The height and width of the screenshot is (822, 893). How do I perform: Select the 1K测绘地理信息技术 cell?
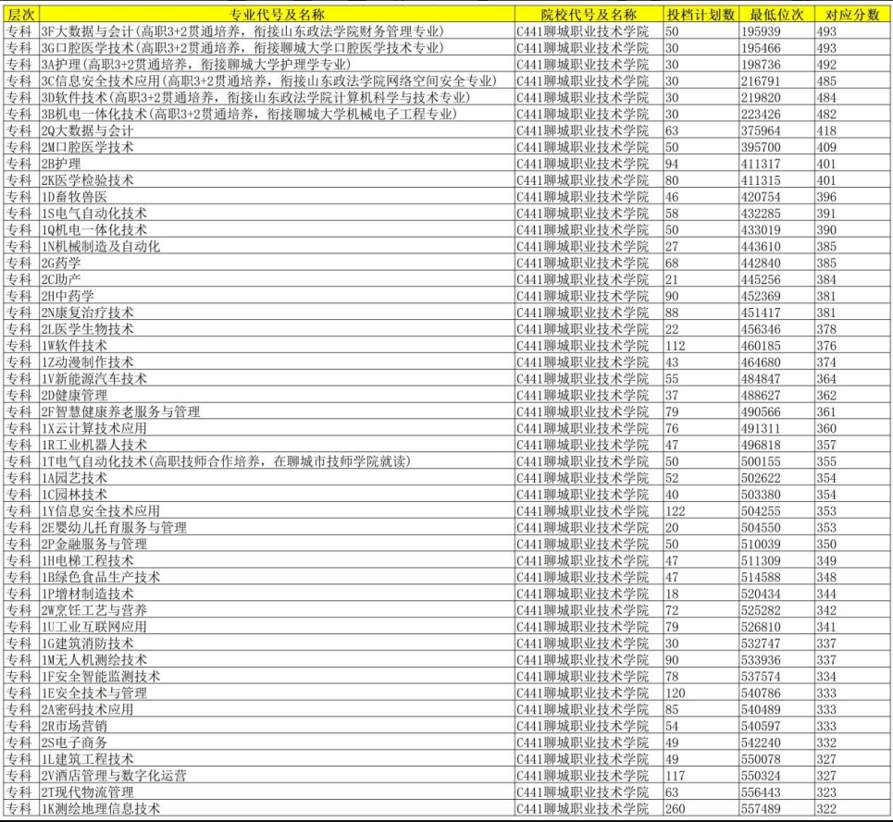pyautogui.click(x=277, y=806)
